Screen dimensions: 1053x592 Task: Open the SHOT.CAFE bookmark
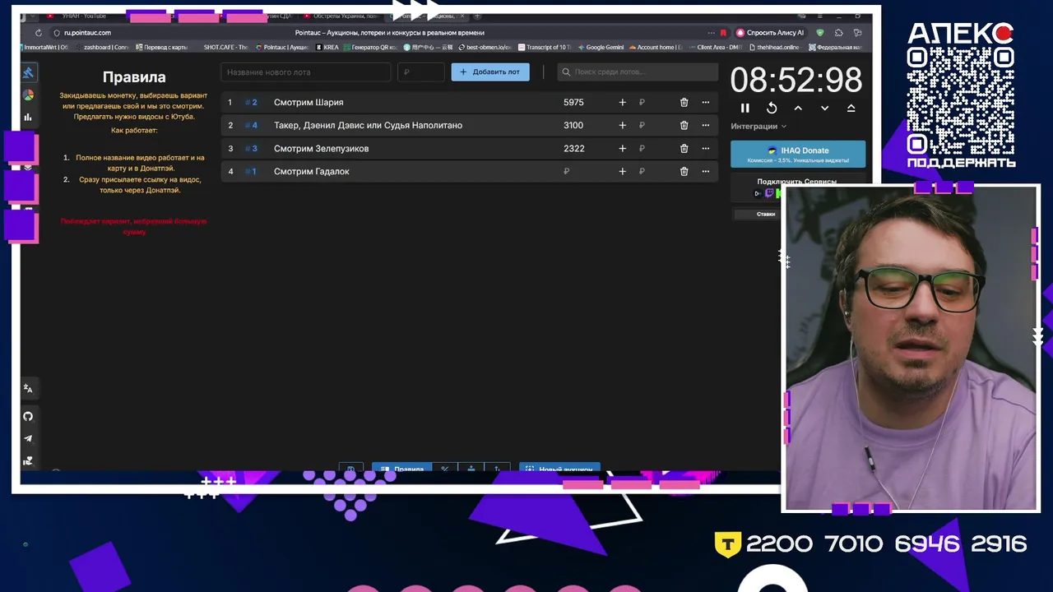tap(225, 47)
